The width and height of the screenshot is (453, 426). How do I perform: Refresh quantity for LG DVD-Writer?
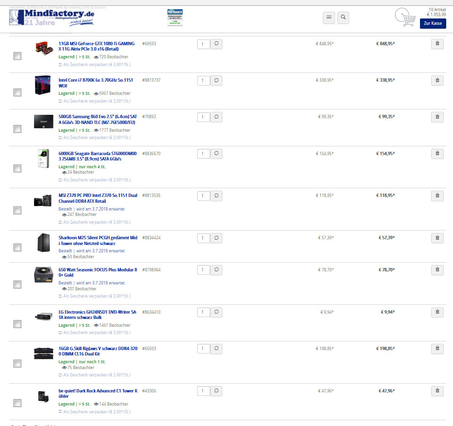tap(217, 312)
